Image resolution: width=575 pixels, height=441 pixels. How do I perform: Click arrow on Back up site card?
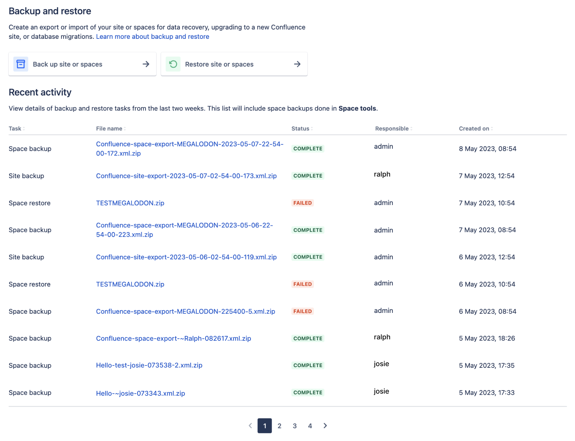146,64
